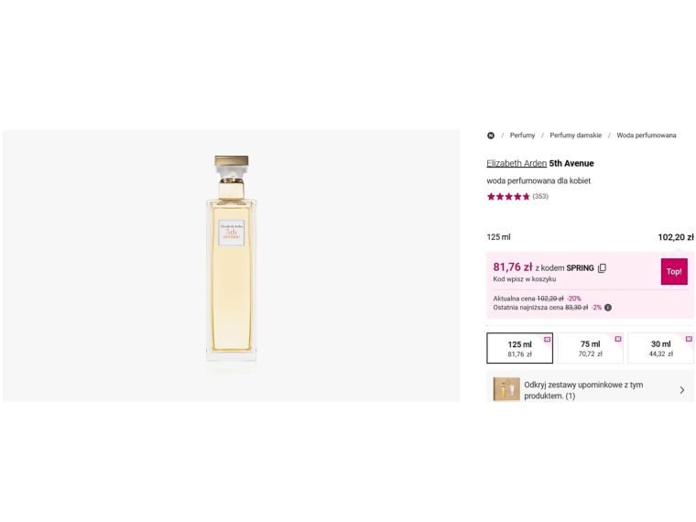Click the info icon beside lowest price
The width and height of the screenshot is (696, 522).
point(608,308)
